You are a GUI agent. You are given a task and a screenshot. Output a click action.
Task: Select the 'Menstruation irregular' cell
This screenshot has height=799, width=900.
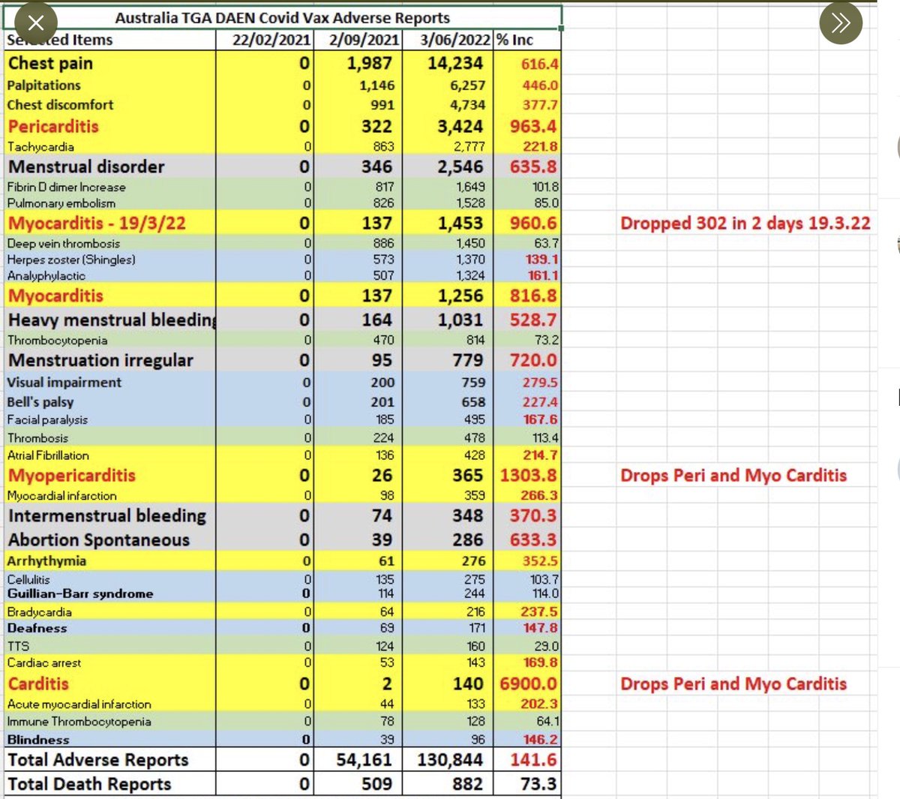pos(100,360)
